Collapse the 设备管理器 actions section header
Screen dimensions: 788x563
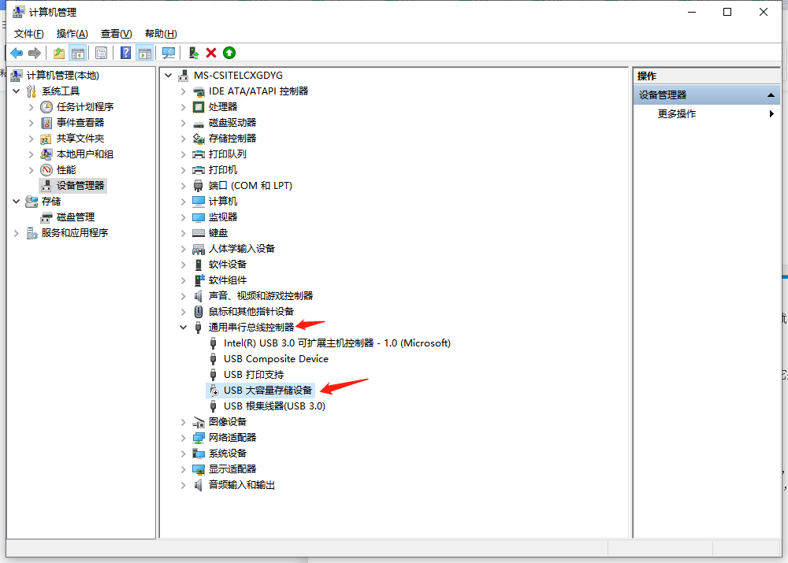click(x=773, y=94)
